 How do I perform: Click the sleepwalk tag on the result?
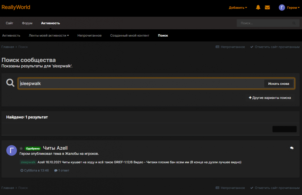[28, 162]
